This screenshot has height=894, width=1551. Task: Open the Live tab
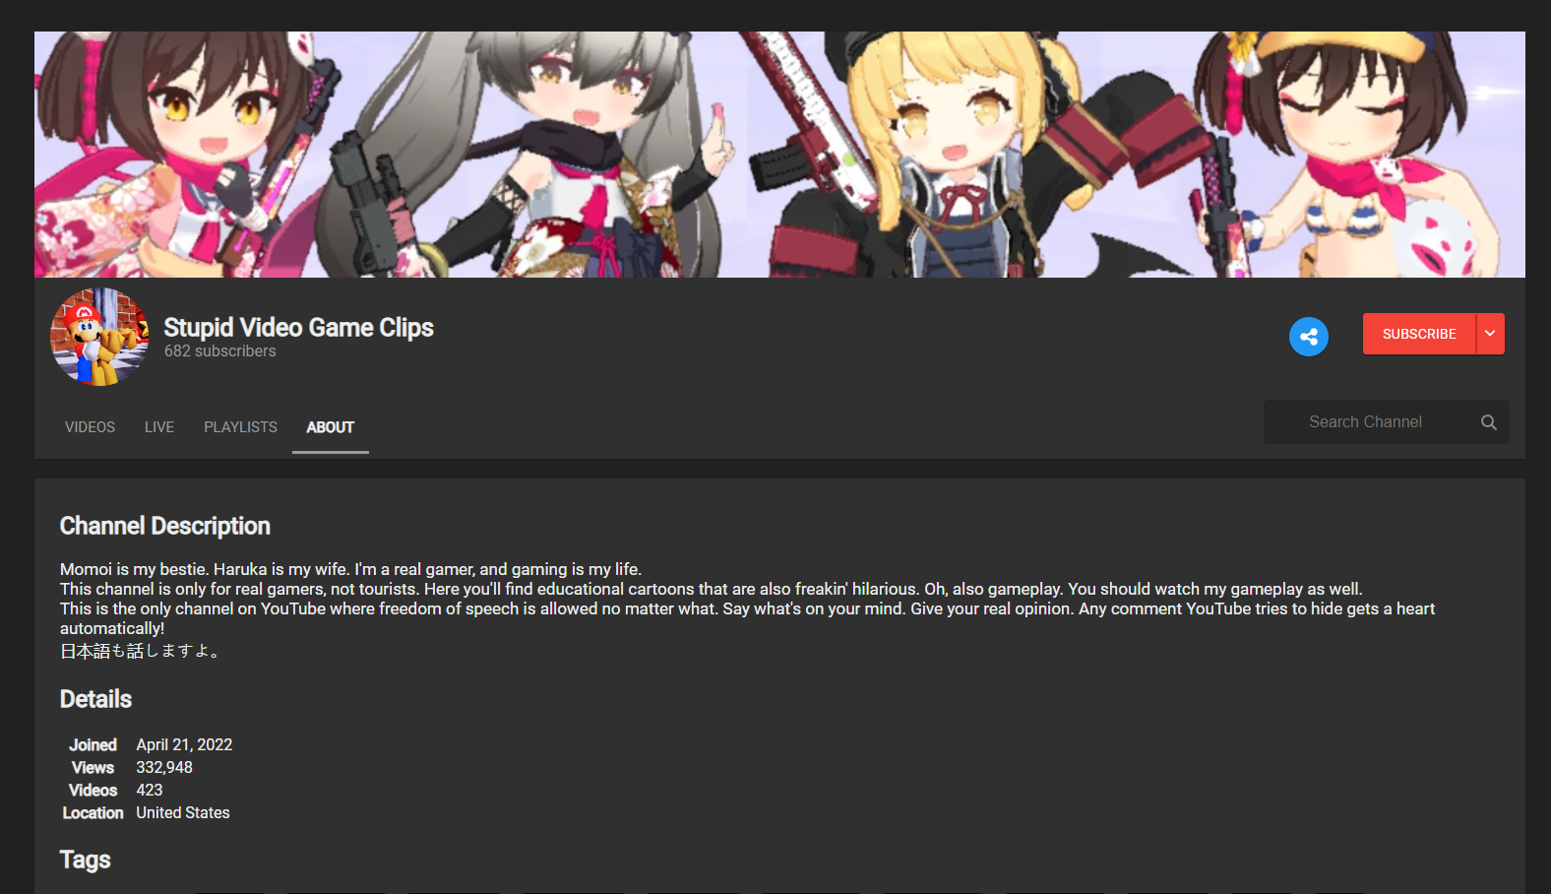(x=159, y=427)
